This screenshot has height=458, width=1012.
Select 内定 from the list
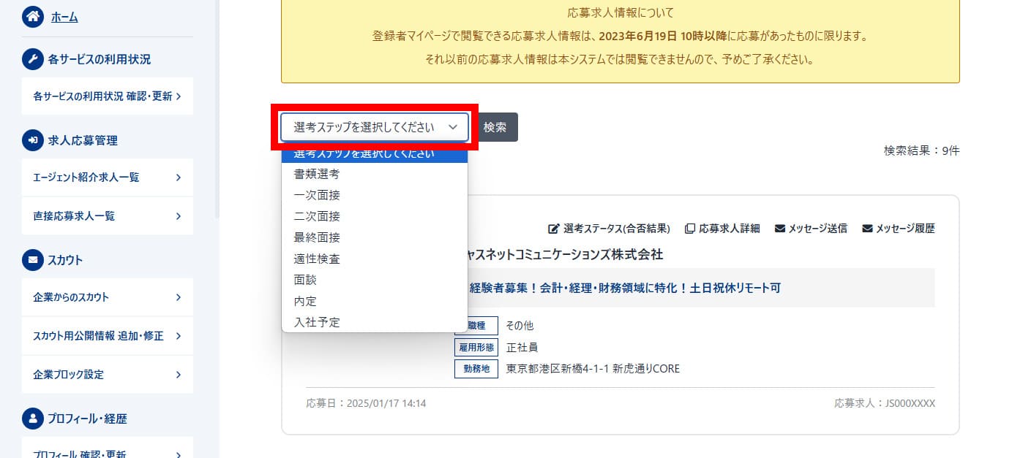(x=375, y=302)
